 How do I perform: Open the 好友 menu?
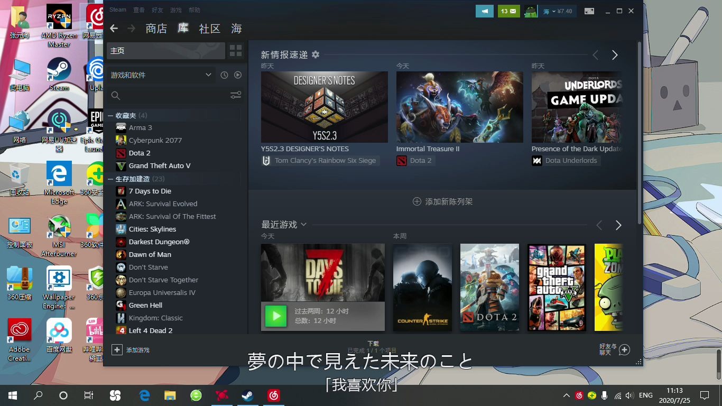coord(158,10)
